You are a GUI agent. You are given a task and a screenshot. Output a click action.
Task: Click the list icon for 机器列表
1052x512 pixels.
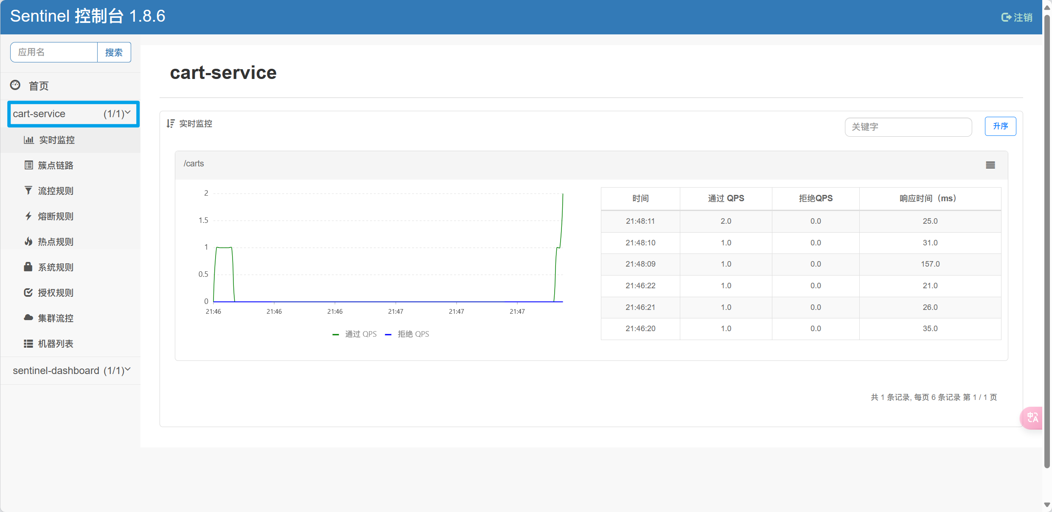[x=28, y=343]
